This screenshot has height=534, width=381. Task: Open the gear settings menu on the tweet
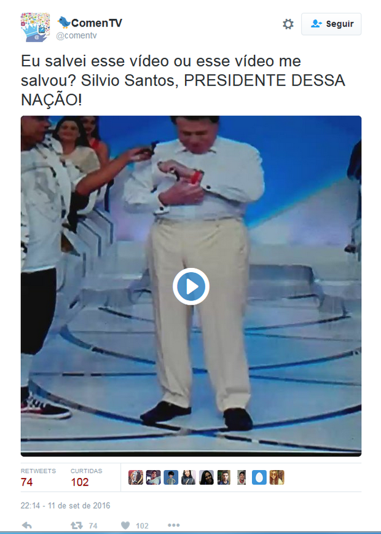point(288,24)
